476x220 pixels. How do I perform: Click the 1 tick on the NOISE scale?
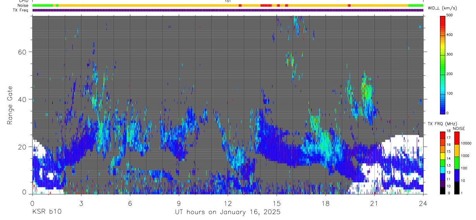[x=462, y=193]
